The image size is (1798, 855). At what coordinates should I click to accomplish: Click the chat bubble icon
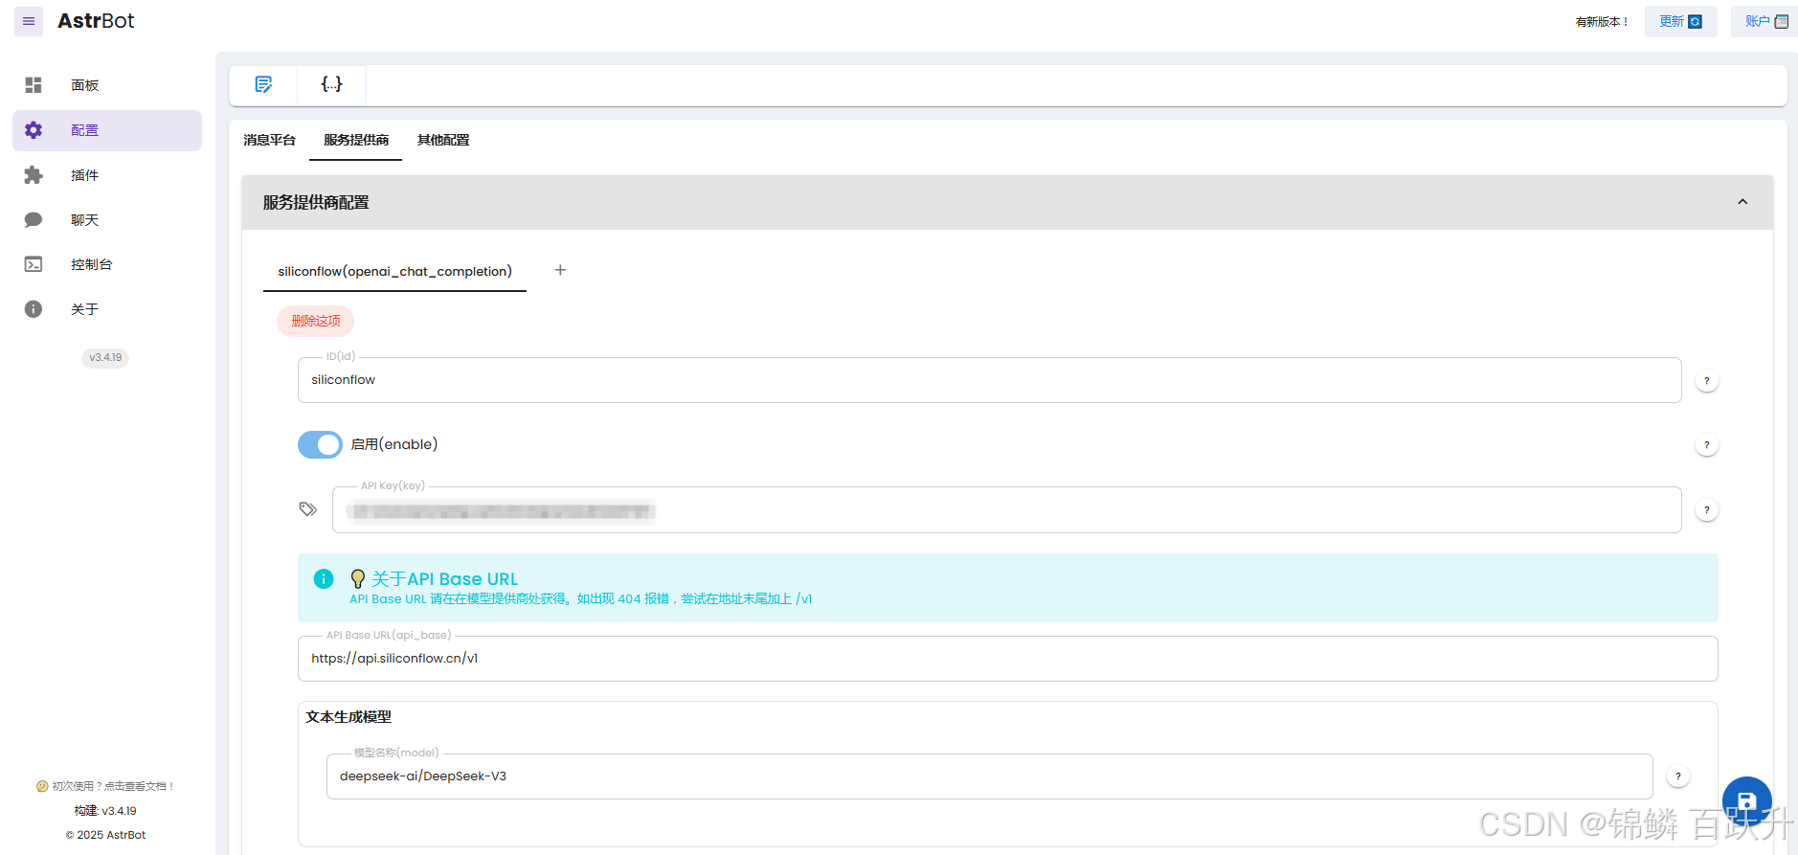[x=34, y=220]
